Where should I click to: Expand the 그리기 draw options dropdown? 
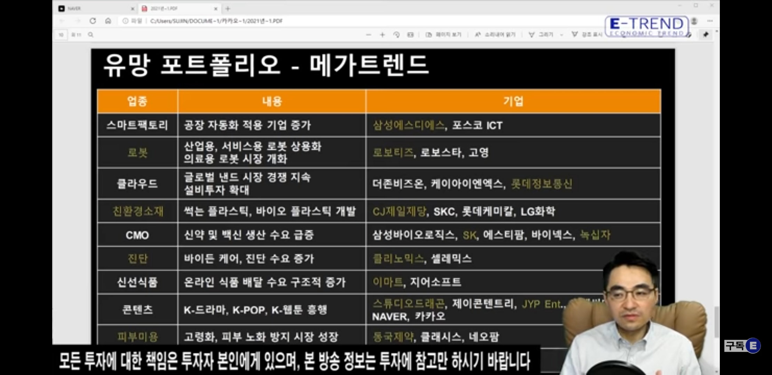[562, 35]
